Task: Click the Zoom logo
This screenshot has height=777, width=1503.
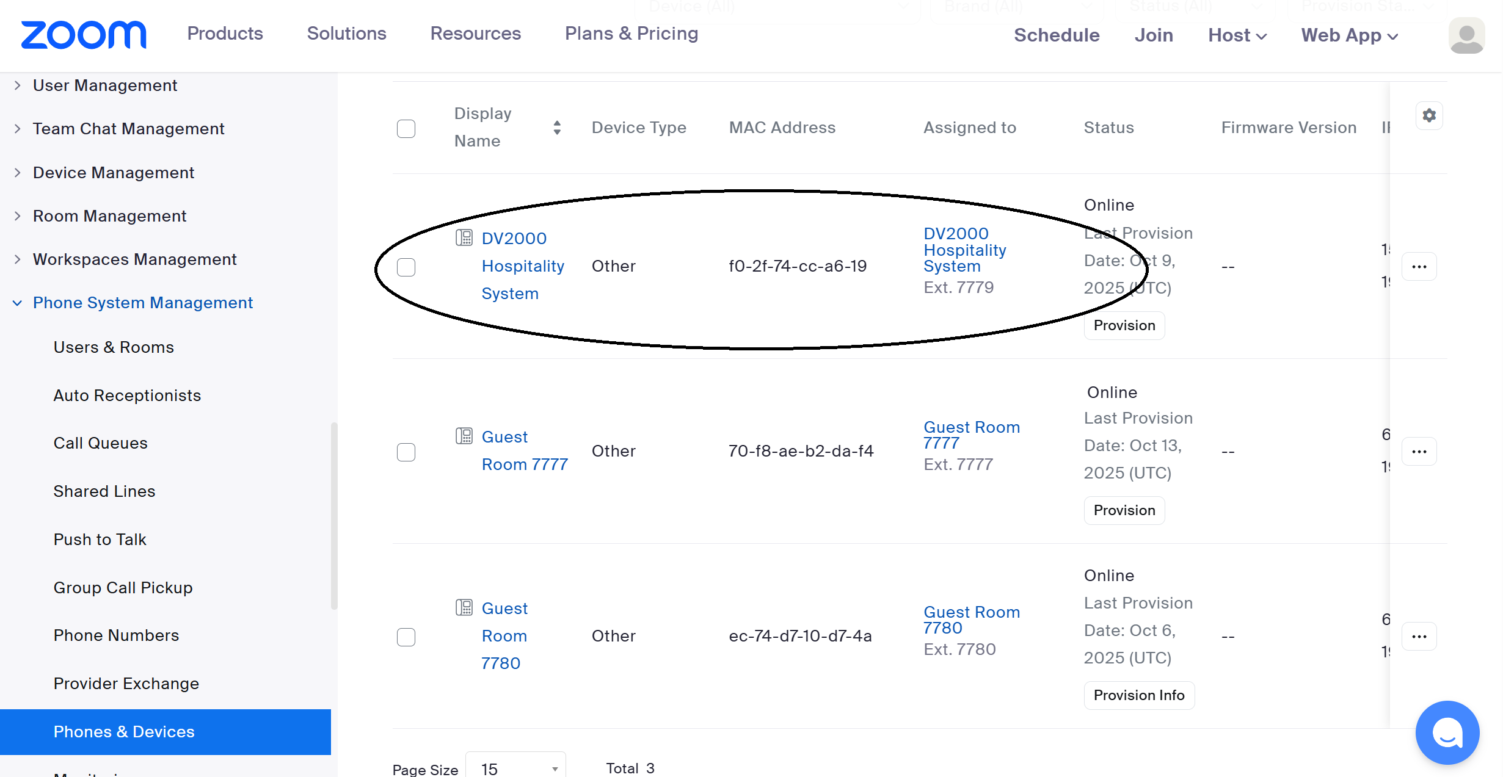Action: point(84,35)
